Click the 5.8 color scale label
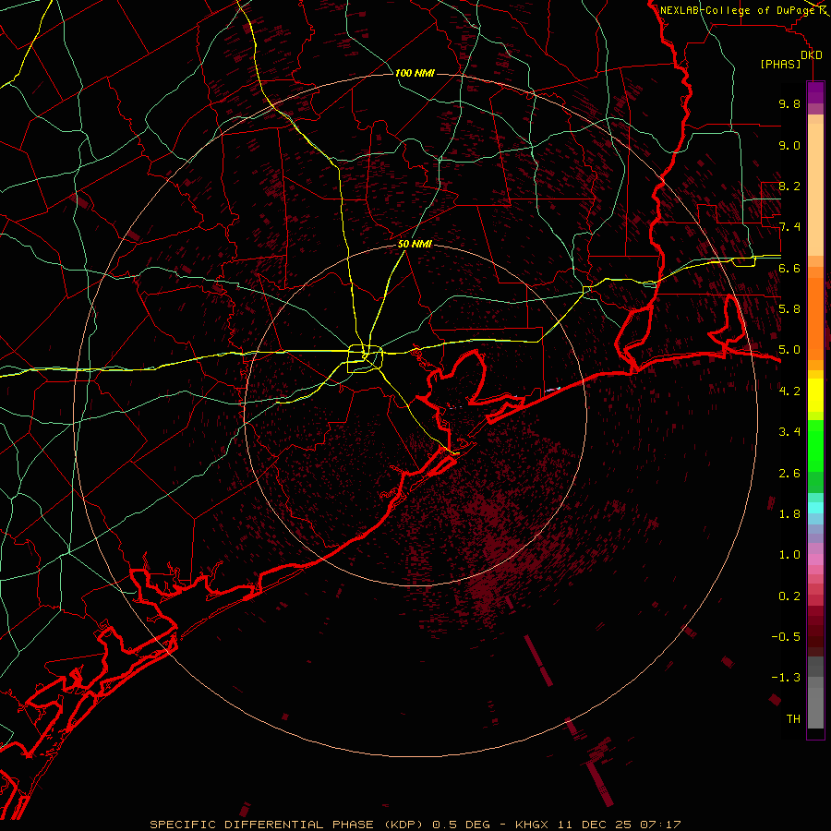The width and height of the screenshot is (831, 831). 789,309
